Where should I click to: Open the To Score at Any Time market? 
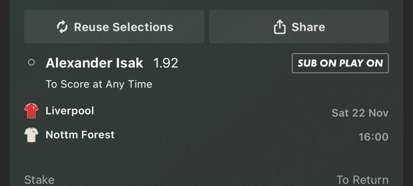point(99,84)
